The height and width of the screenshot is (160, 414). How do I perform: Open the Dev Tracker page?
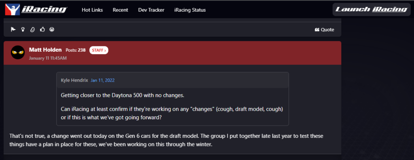[x=151, y=10]
